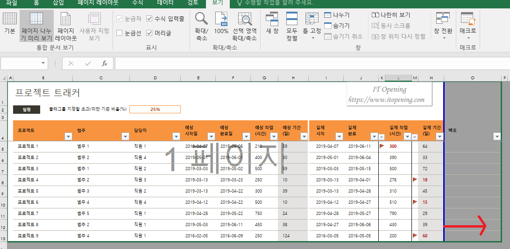Open 틀 고정 freeze panes menu
The width and height of the screenshot is (510, 249).
pyautogui.click(x=312, y=26)
